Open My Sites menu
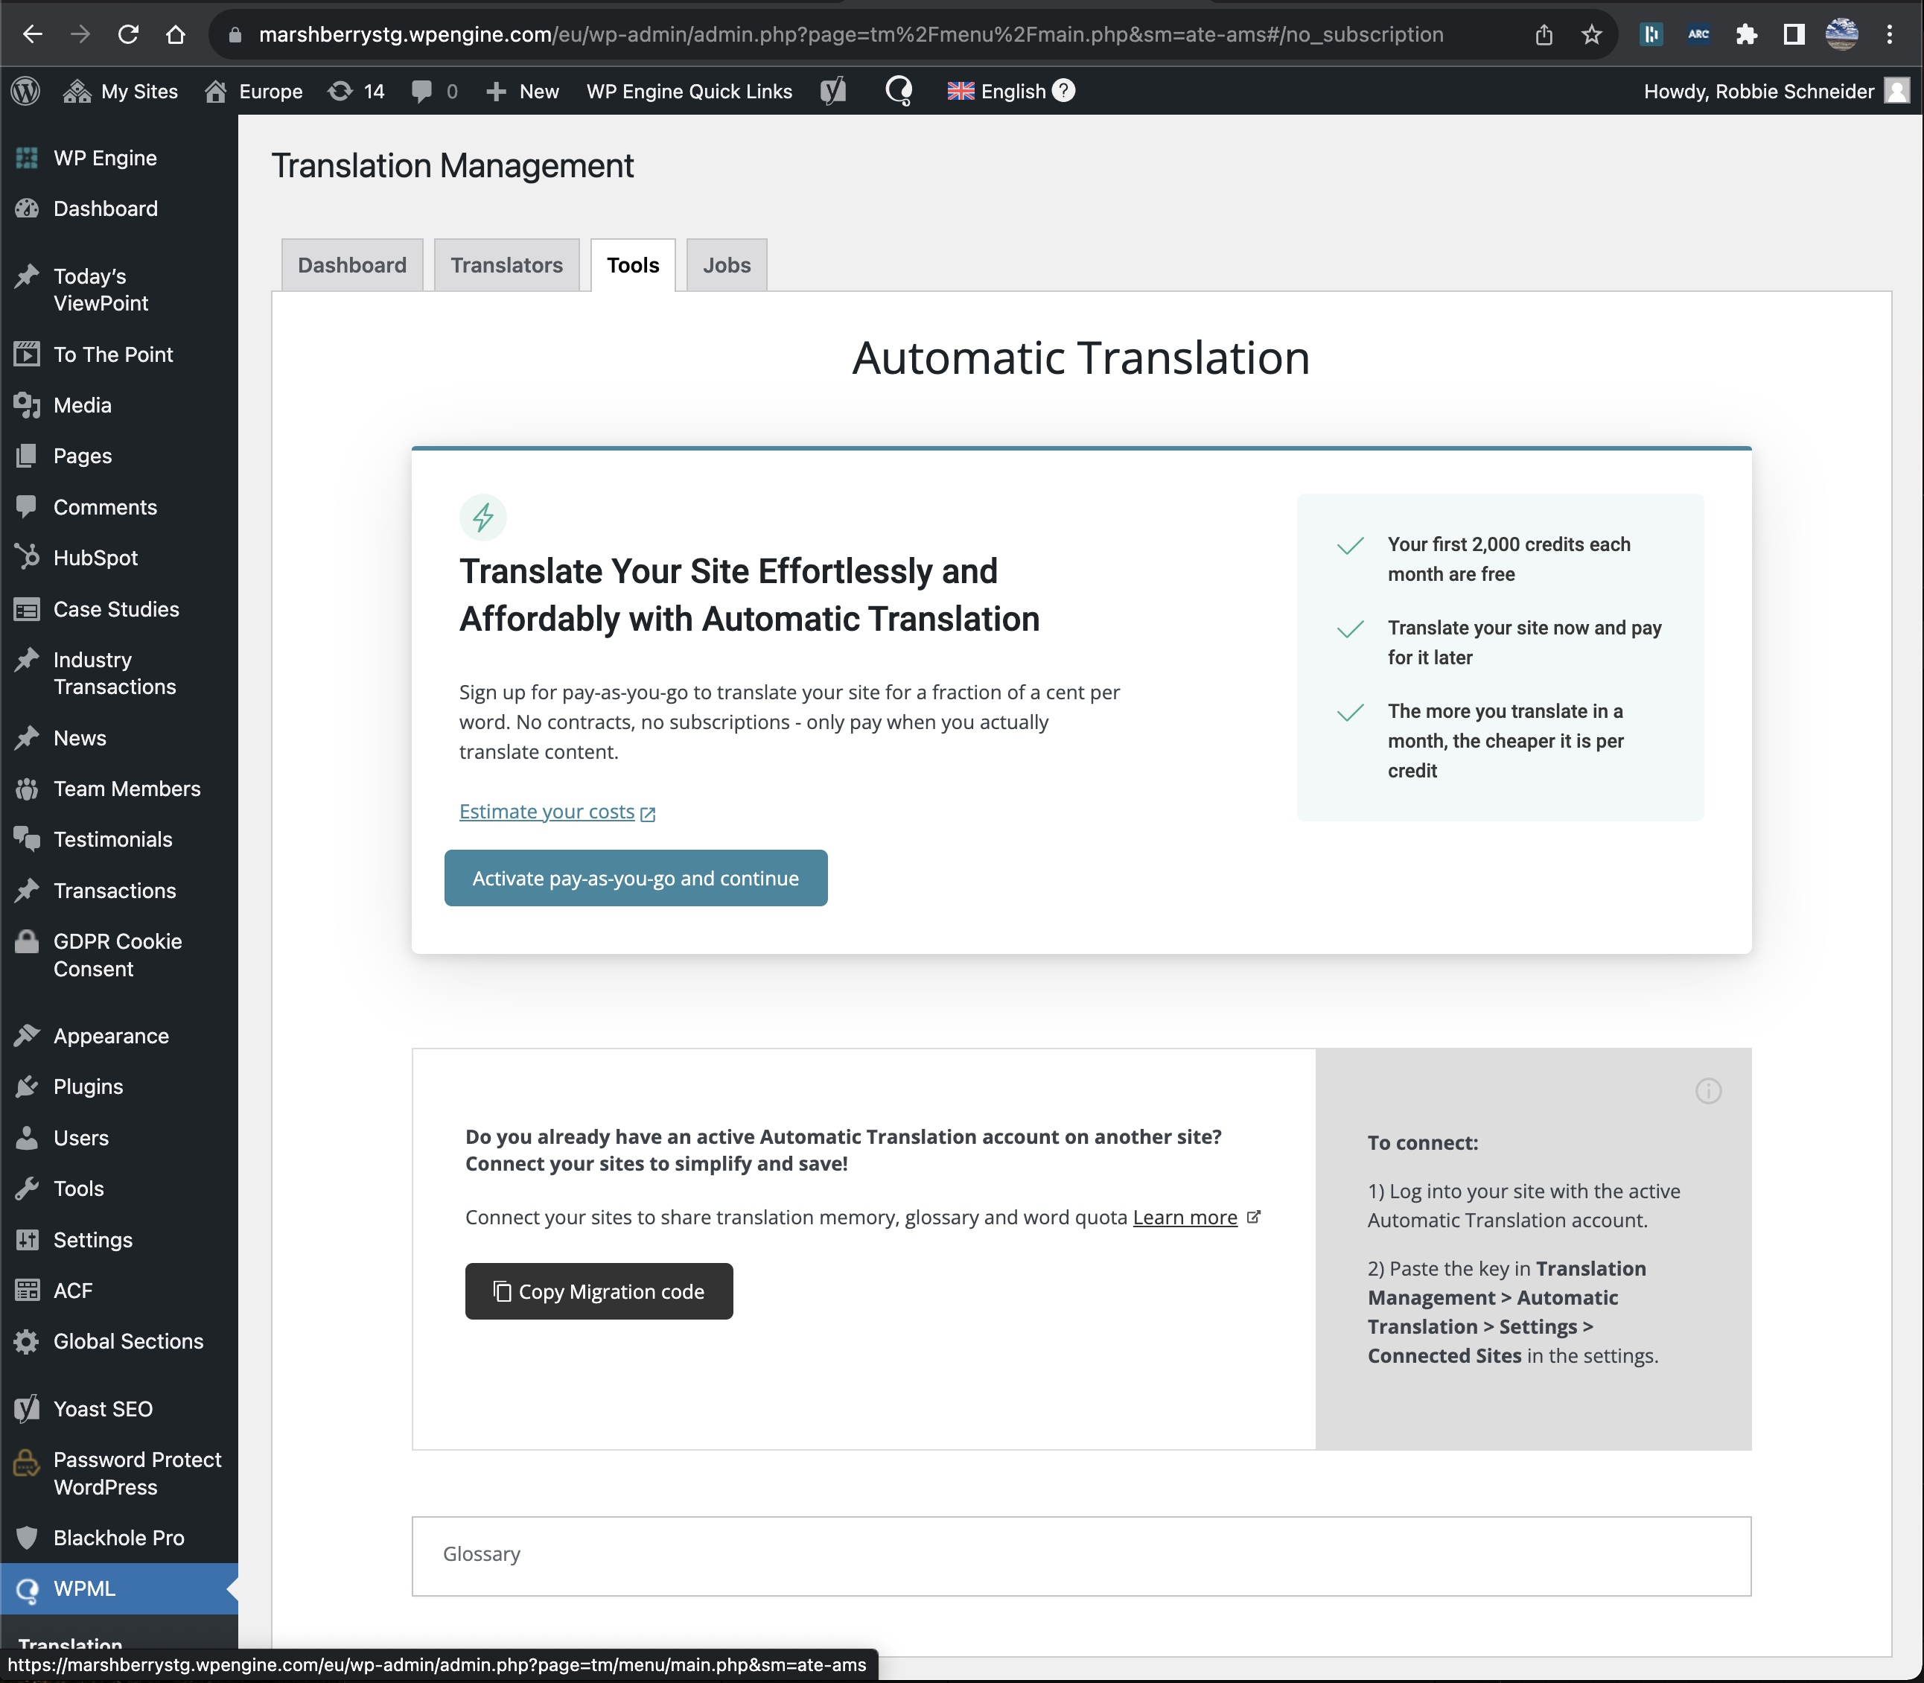 tap(120, 91)
